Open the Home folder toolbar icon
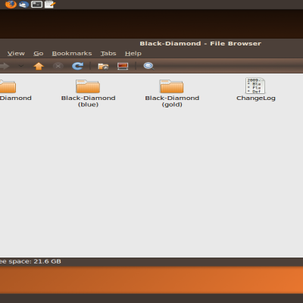Image resolution: width=303 pixels, height=303 pixels. pyautogui.click(x=103, y=66)
